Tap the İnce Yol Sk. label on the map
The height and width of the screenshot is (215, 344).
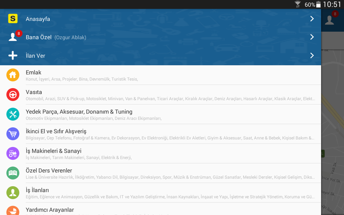click(331, 179)
